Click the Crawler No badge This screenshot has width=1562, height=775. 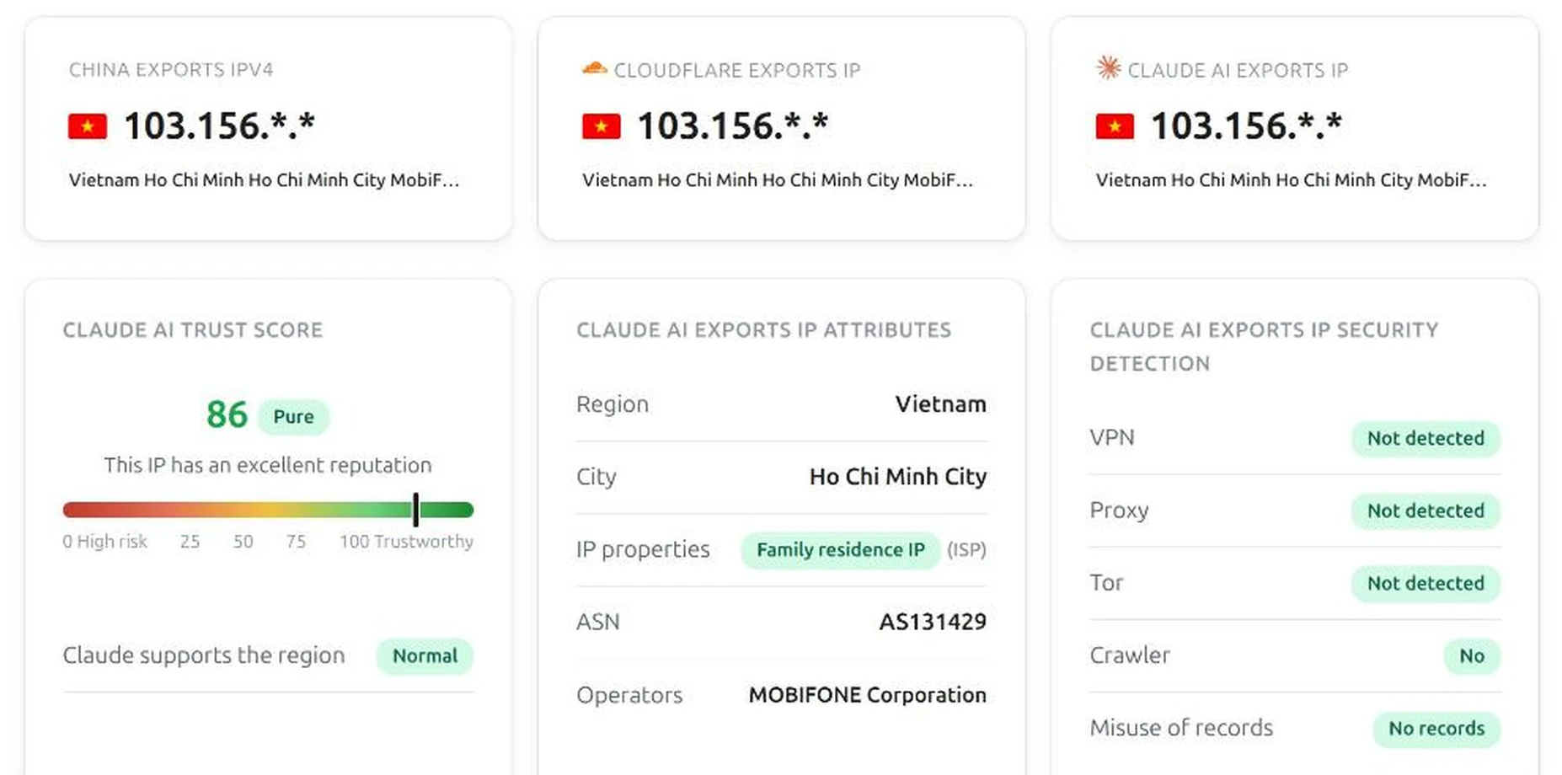pyautogui.click(x=1472, y=655)
